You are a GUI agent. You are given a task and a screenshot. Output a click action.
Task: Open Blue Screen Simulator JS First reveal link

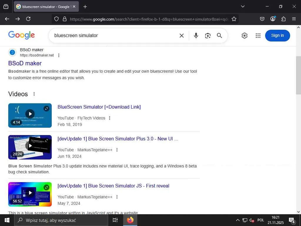(113, 186)
